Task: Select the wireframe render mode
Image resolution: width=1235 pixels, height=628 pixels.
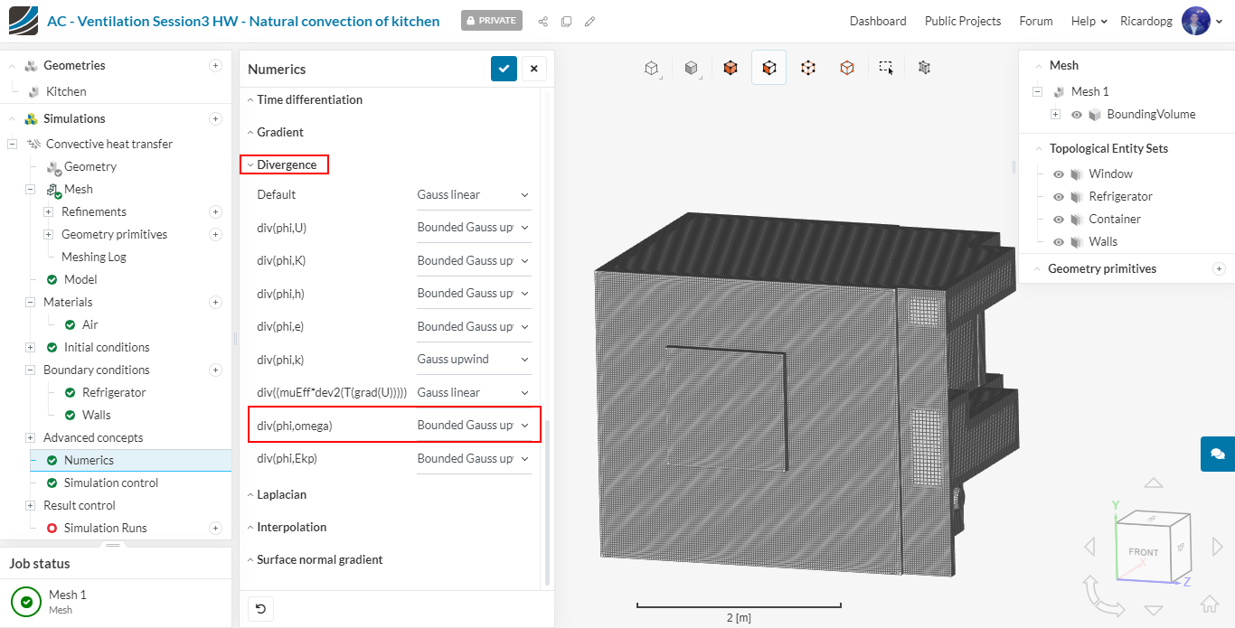Action: point(847,68)
